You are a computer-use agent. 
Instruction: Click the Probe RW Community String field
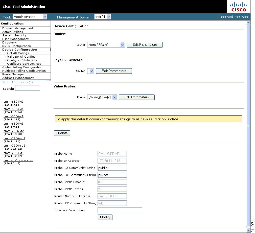(x=112, y=175)
